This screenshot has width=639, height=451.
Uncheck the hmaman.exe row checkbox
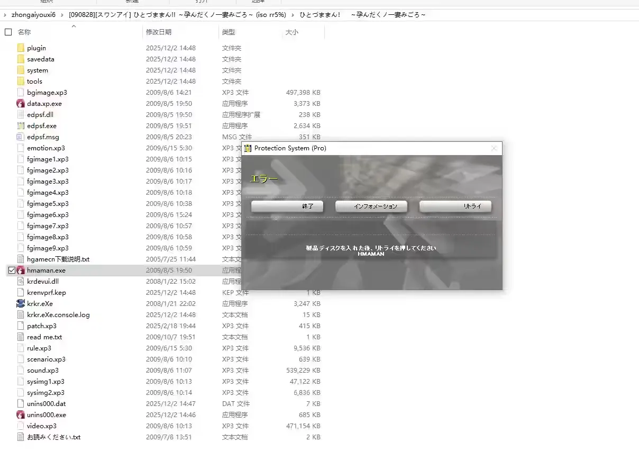tap(12, 270)
